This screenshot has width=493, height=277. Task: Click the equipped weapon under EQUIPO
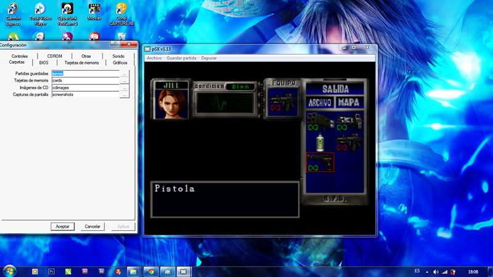click(x=282, y=102)
